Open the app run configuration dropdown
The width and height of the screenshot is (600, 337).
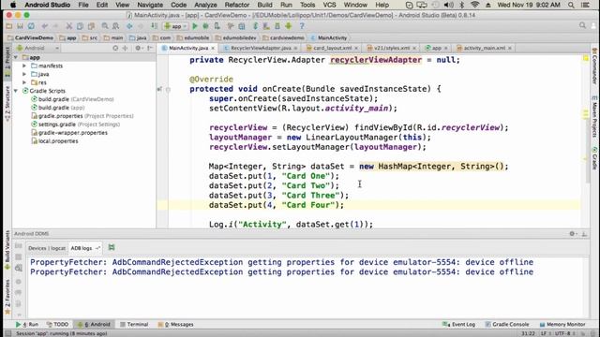point(175,26)
